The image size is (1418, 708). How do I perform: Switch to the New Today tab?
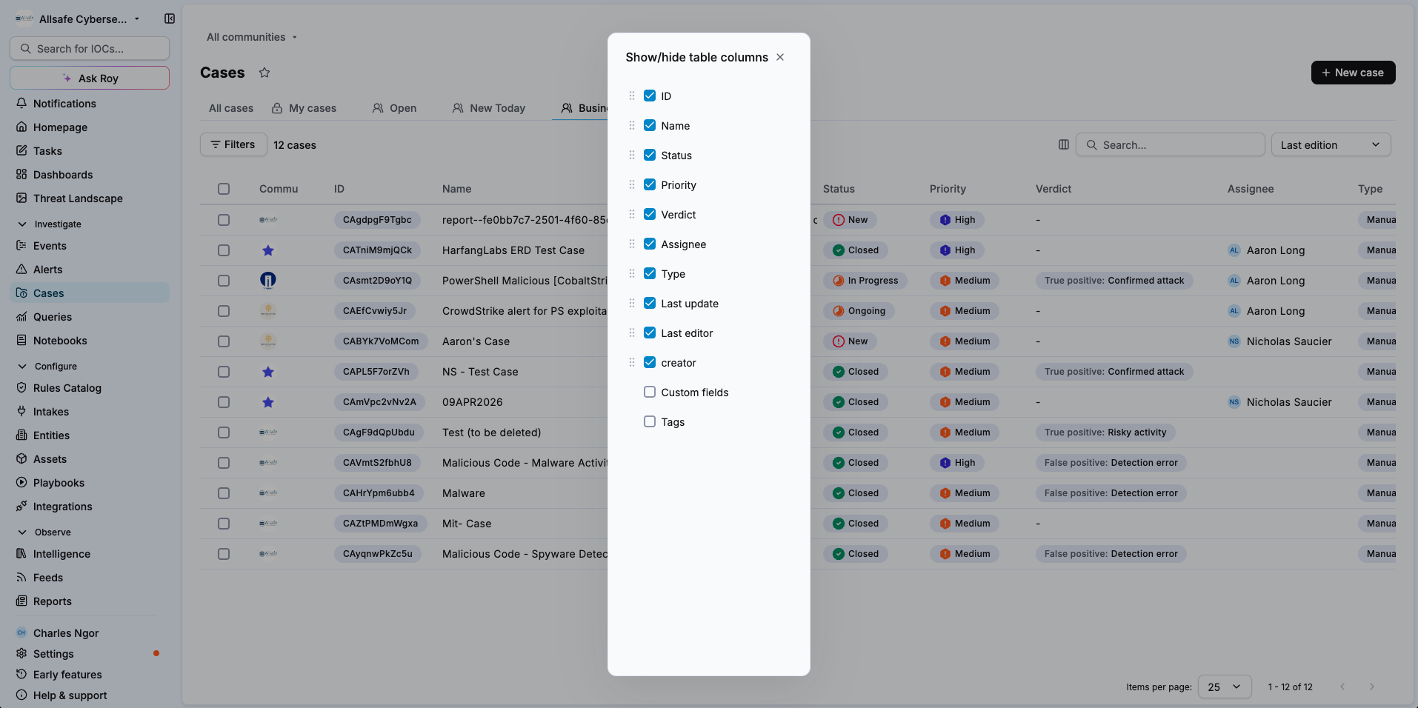pyautogui.click(x=489, y=108)
